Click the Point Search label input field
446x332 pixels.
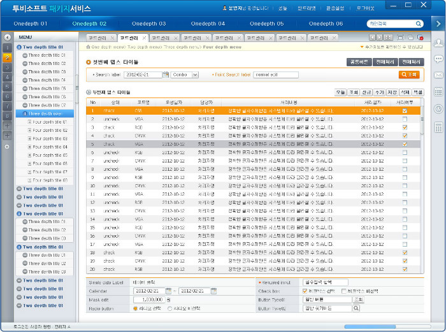click(x=275, y=75)
